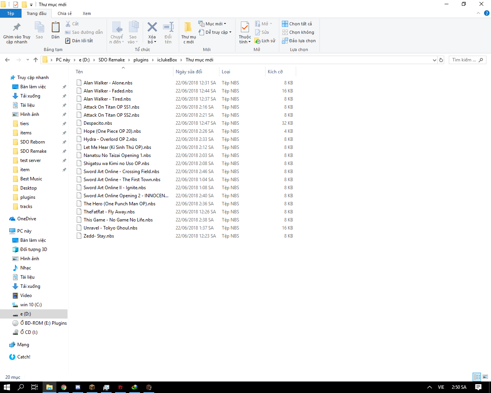The image size is (491, 393).
Task: Open Task View on the taskbar
Action: click(35, 387)
